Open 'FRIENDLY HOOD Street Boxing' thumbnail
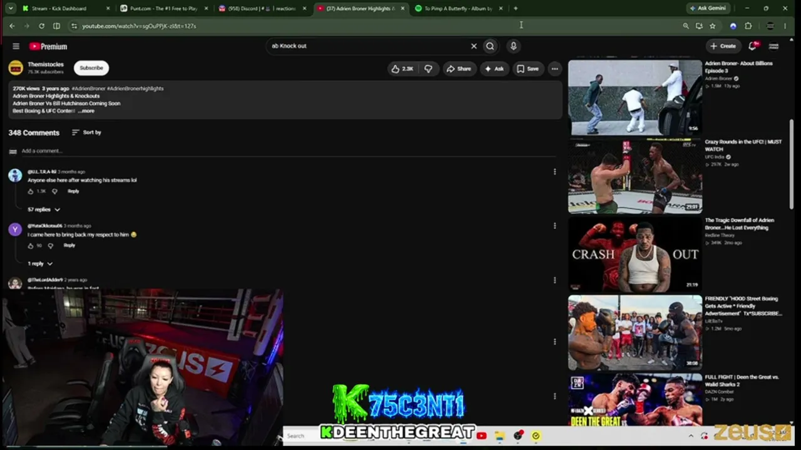This screenshot has width=801, height=450. [635, 332]
